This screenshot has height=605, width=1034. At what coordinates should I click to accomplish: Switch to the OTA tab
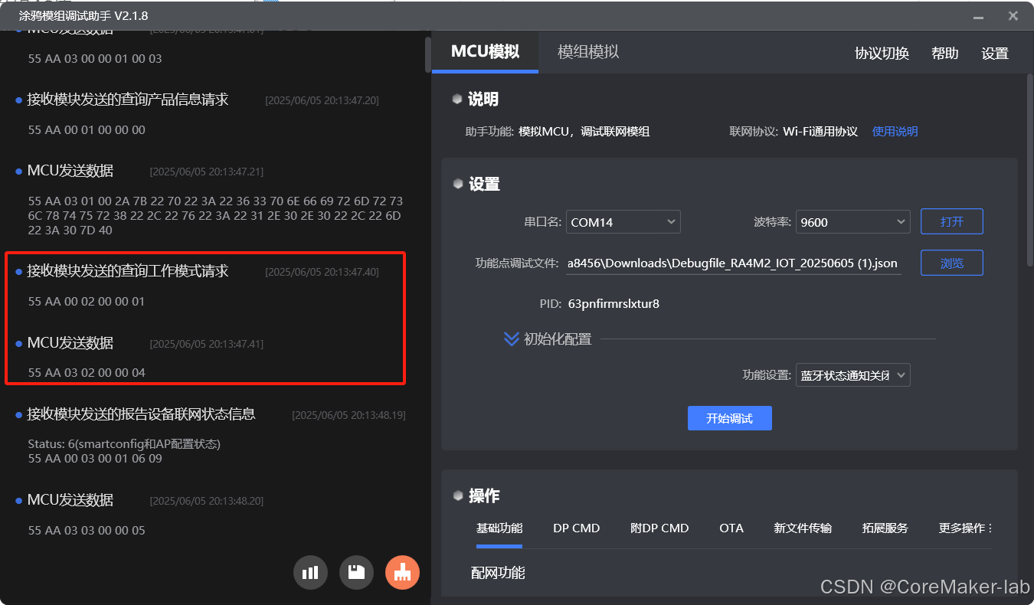click(731, 528)
